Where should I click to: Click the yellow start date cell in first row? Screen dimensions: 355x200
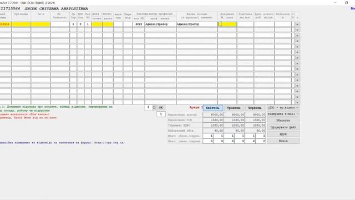coord(97,24)
